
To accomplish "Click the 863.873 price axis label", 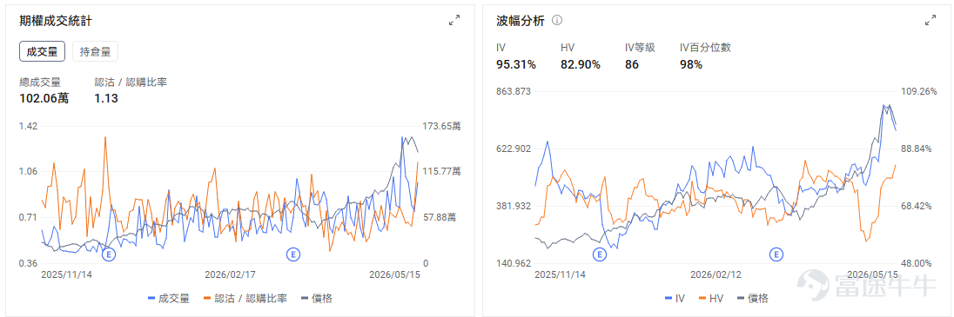I will pyautogui.click(x=514, y=92).
